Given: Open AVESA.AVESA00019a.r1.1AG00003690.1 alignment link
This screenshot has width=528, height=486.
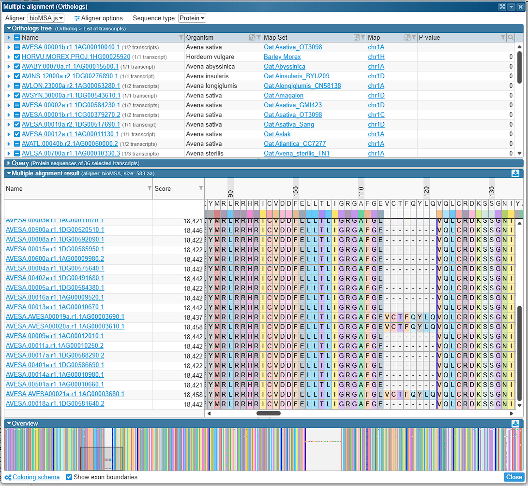Looking at the screenshot, I should [65, 317].
